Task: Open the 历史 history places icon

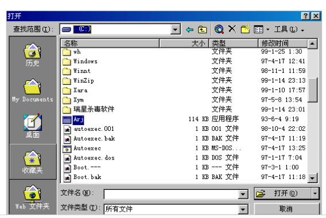Action: 33,54
